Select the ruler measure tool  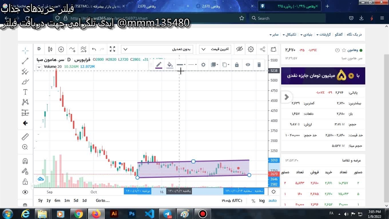point(25,137)
